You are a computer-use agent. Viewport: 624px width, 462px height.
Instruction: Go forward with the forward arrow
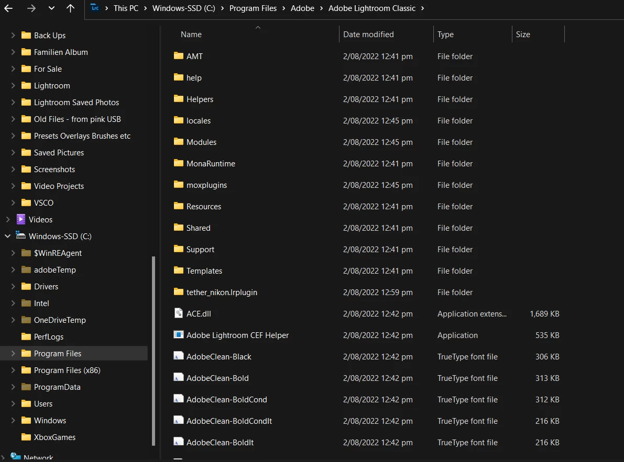[x=31, y=8]
